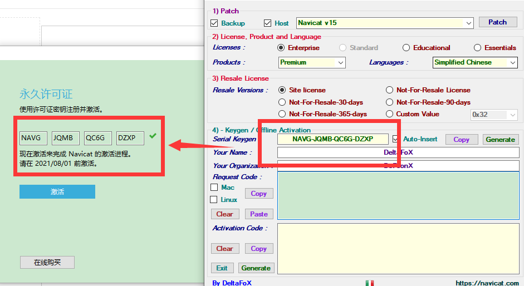Click Clear beside the Paste button
This screenshot has height=286, width=524.
pyautogui.click(x=225, y=214)
